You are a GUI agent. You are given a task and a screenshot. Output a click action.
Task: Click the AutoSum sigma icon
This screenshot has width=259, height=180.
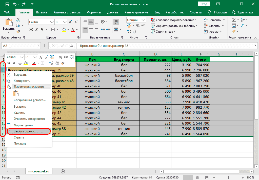233,20
